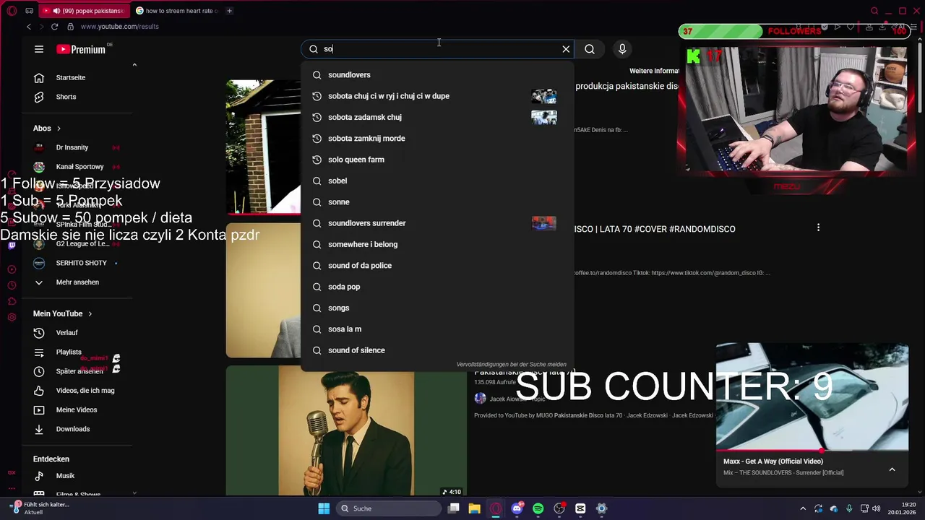925x520 pixels.
Task: Open File Explorer from the taskbar
Action: pos(475,508)
